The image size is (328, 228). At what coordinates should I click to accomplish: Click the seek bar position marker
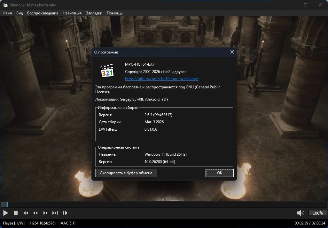point(8,205)
